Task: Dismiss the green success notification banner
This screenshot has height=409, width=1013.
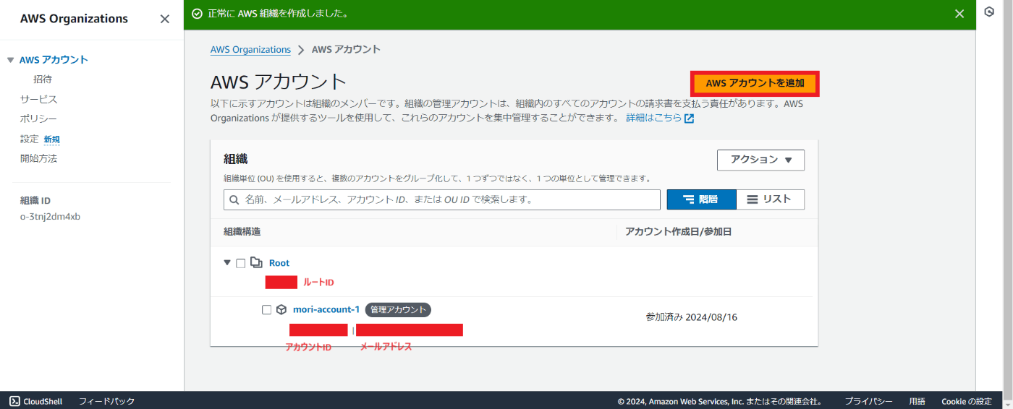Action: pos(959,14)
